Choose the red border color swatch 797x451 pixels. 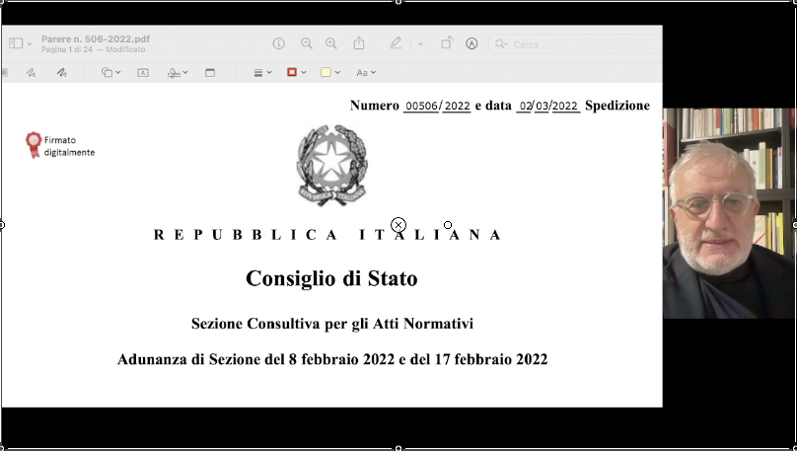click(294, 72)
